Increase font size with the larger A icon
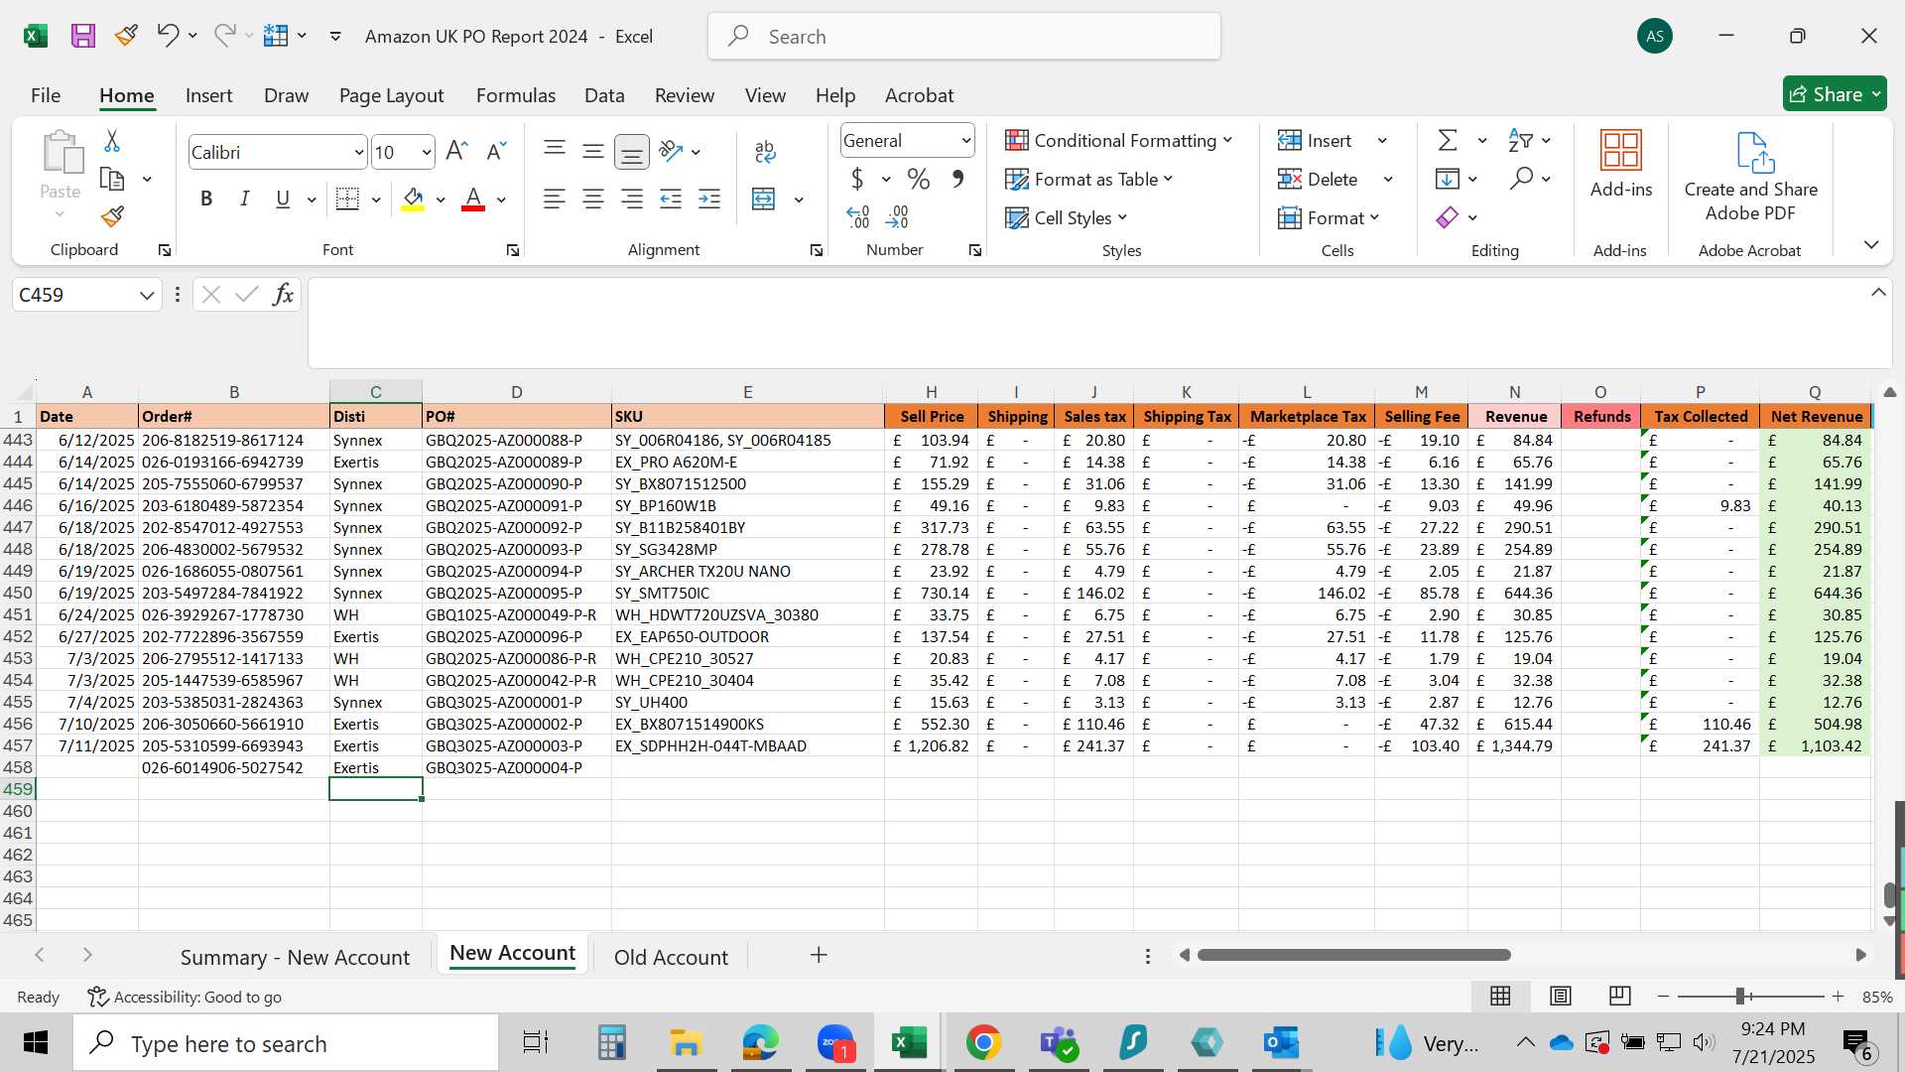The height and width of the screenshot is (1072, 1905). (x=456, y=151)
